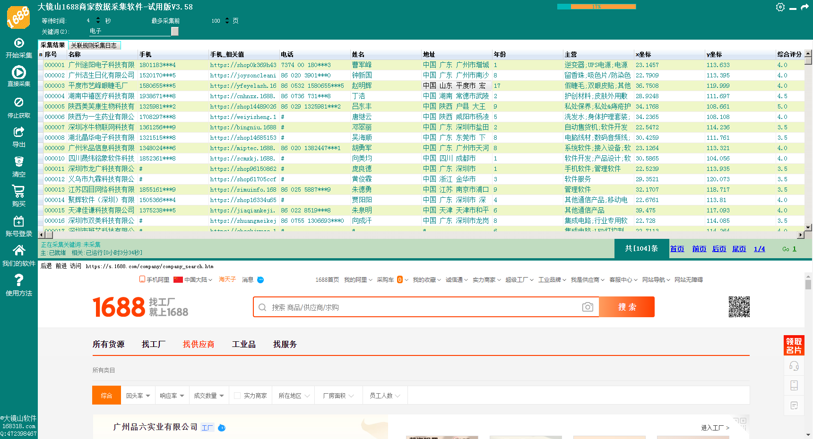Screen dimensions: 813x439
Task: Click the collection progress bar at top
Action: pos(597,7)
